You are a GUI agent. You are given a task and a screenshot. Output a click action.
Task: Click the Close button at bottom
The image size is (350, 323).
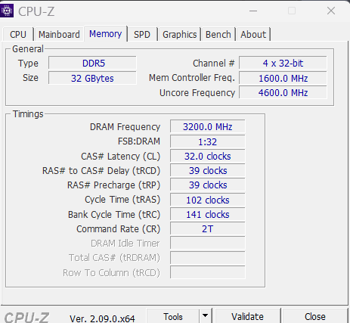pos(315,316)
